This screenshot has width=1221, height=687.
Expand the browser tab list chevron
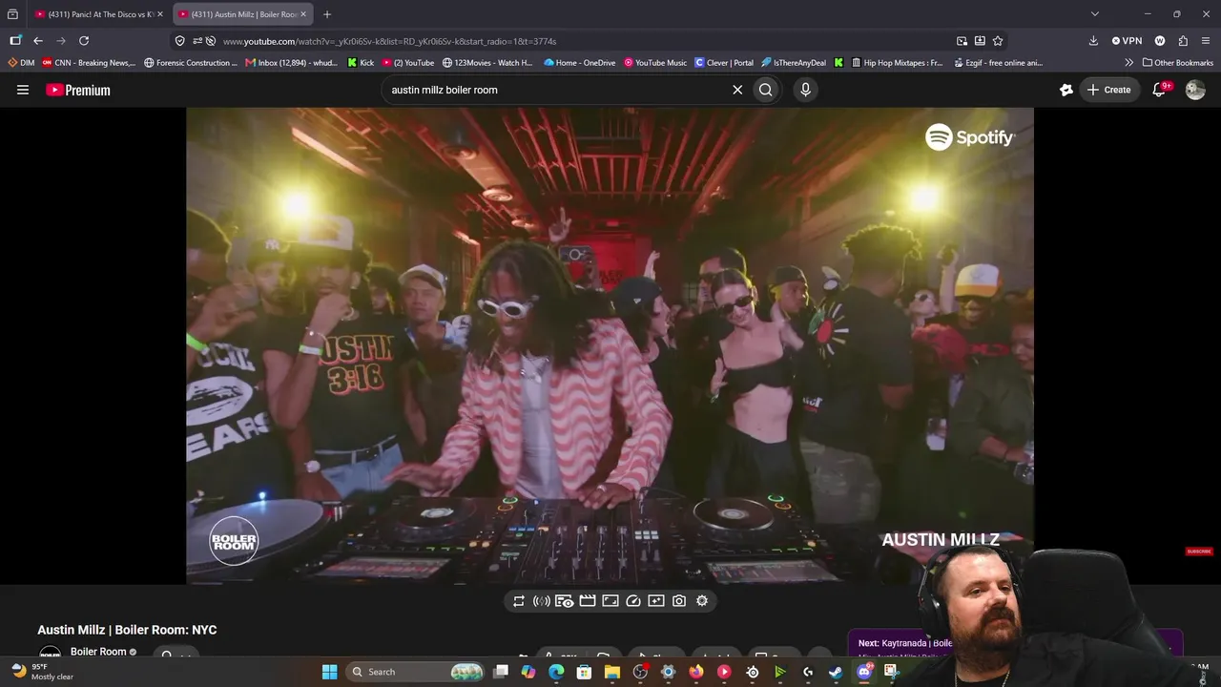(1095, 14)
